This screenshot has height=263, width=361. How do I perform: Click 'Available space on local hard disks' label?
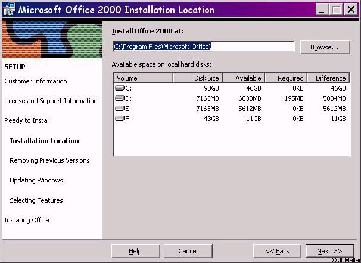tap(161, 64)
